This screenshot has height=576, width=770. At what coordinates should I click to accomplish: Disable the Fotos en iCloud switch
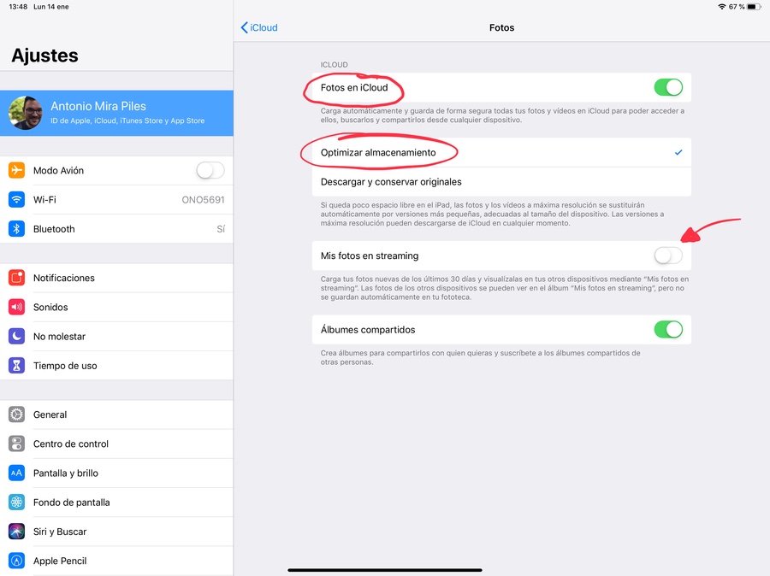pos(668,87)
